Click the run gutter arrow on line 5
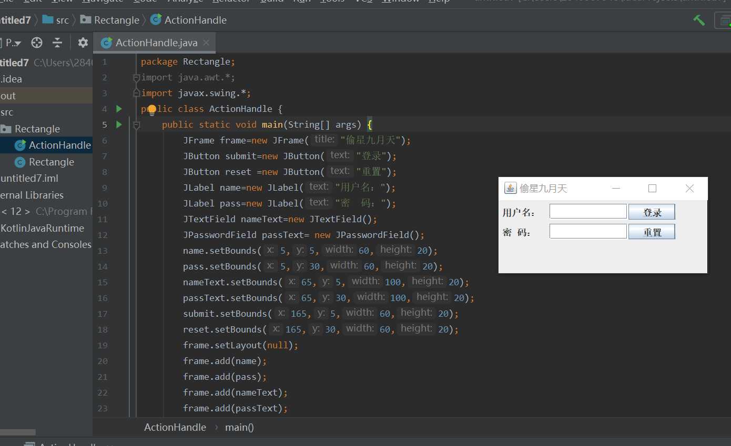 pos(119,125)
